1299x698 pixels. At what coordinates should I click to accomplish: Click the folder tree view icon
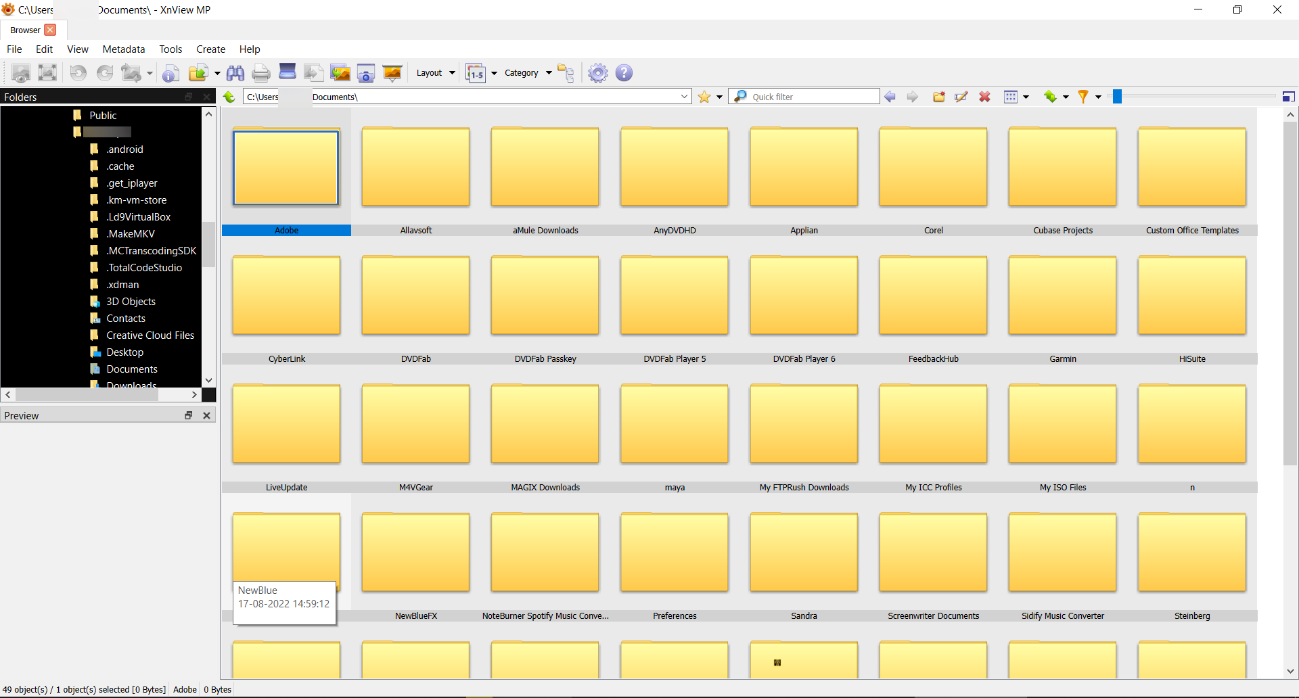tap(566, 73)
